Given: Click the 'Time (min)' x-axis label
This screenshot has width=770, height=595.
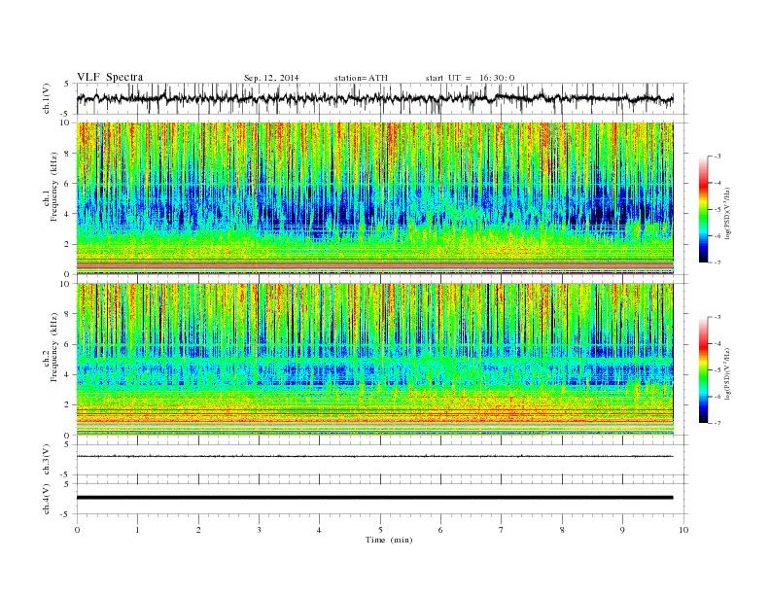Looking at the screenshot, I should [x=389, y=540].
